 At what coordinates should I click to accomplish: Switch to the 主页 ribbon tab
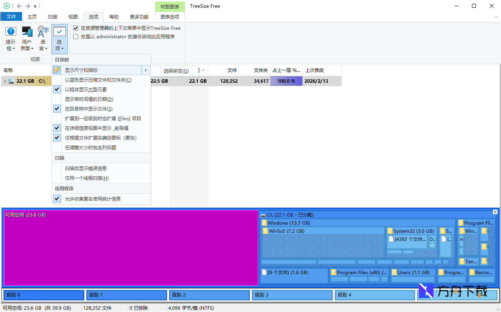pos(32,17)
